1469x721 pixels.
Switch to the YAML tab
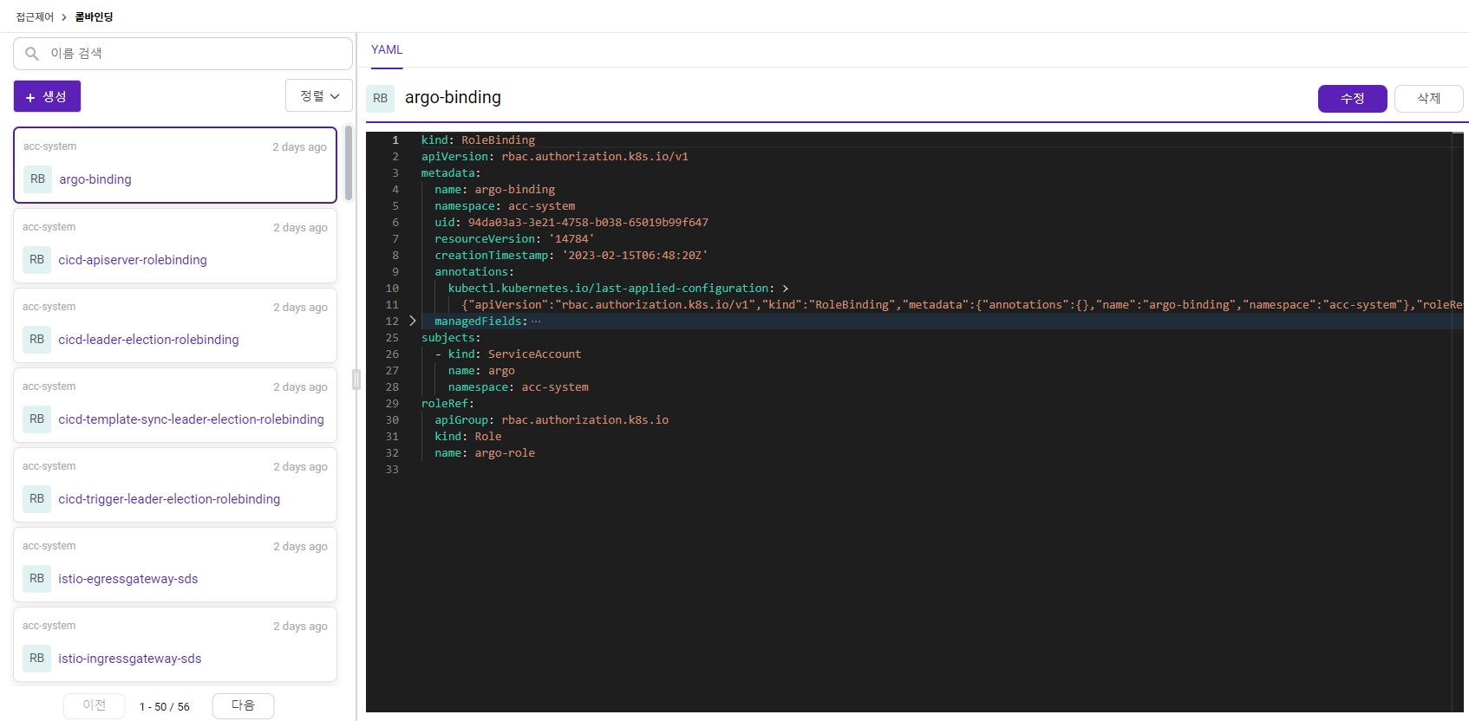pos(387,49)
